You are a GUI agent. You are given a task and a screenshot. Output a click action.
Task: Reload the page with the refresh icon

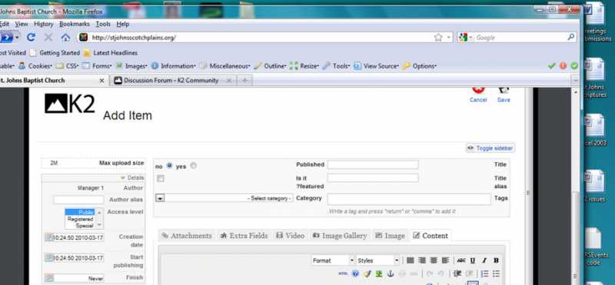pos(31,37)
